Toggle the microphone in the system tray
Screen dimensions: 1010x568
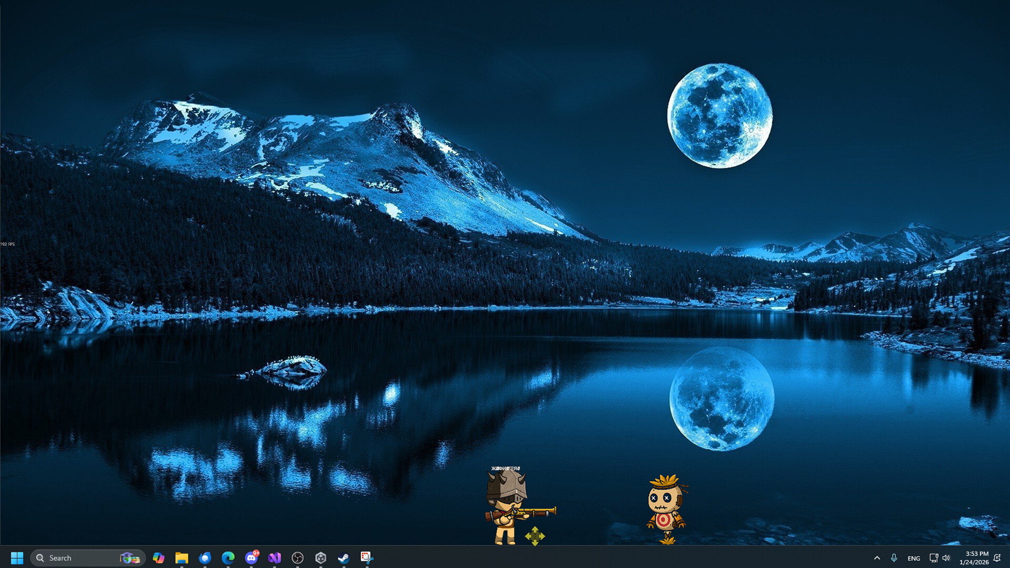894,557
